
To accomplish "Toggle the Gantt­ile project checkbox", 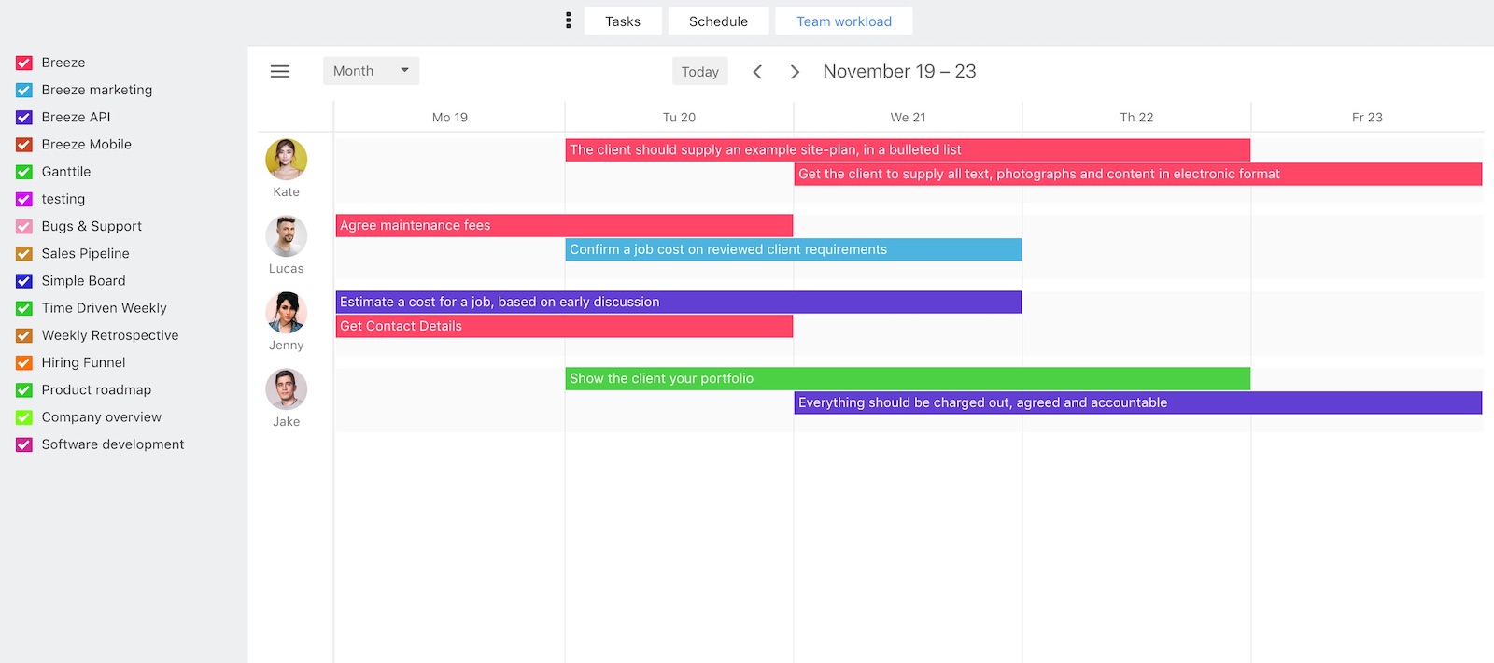I will point(24,172).
